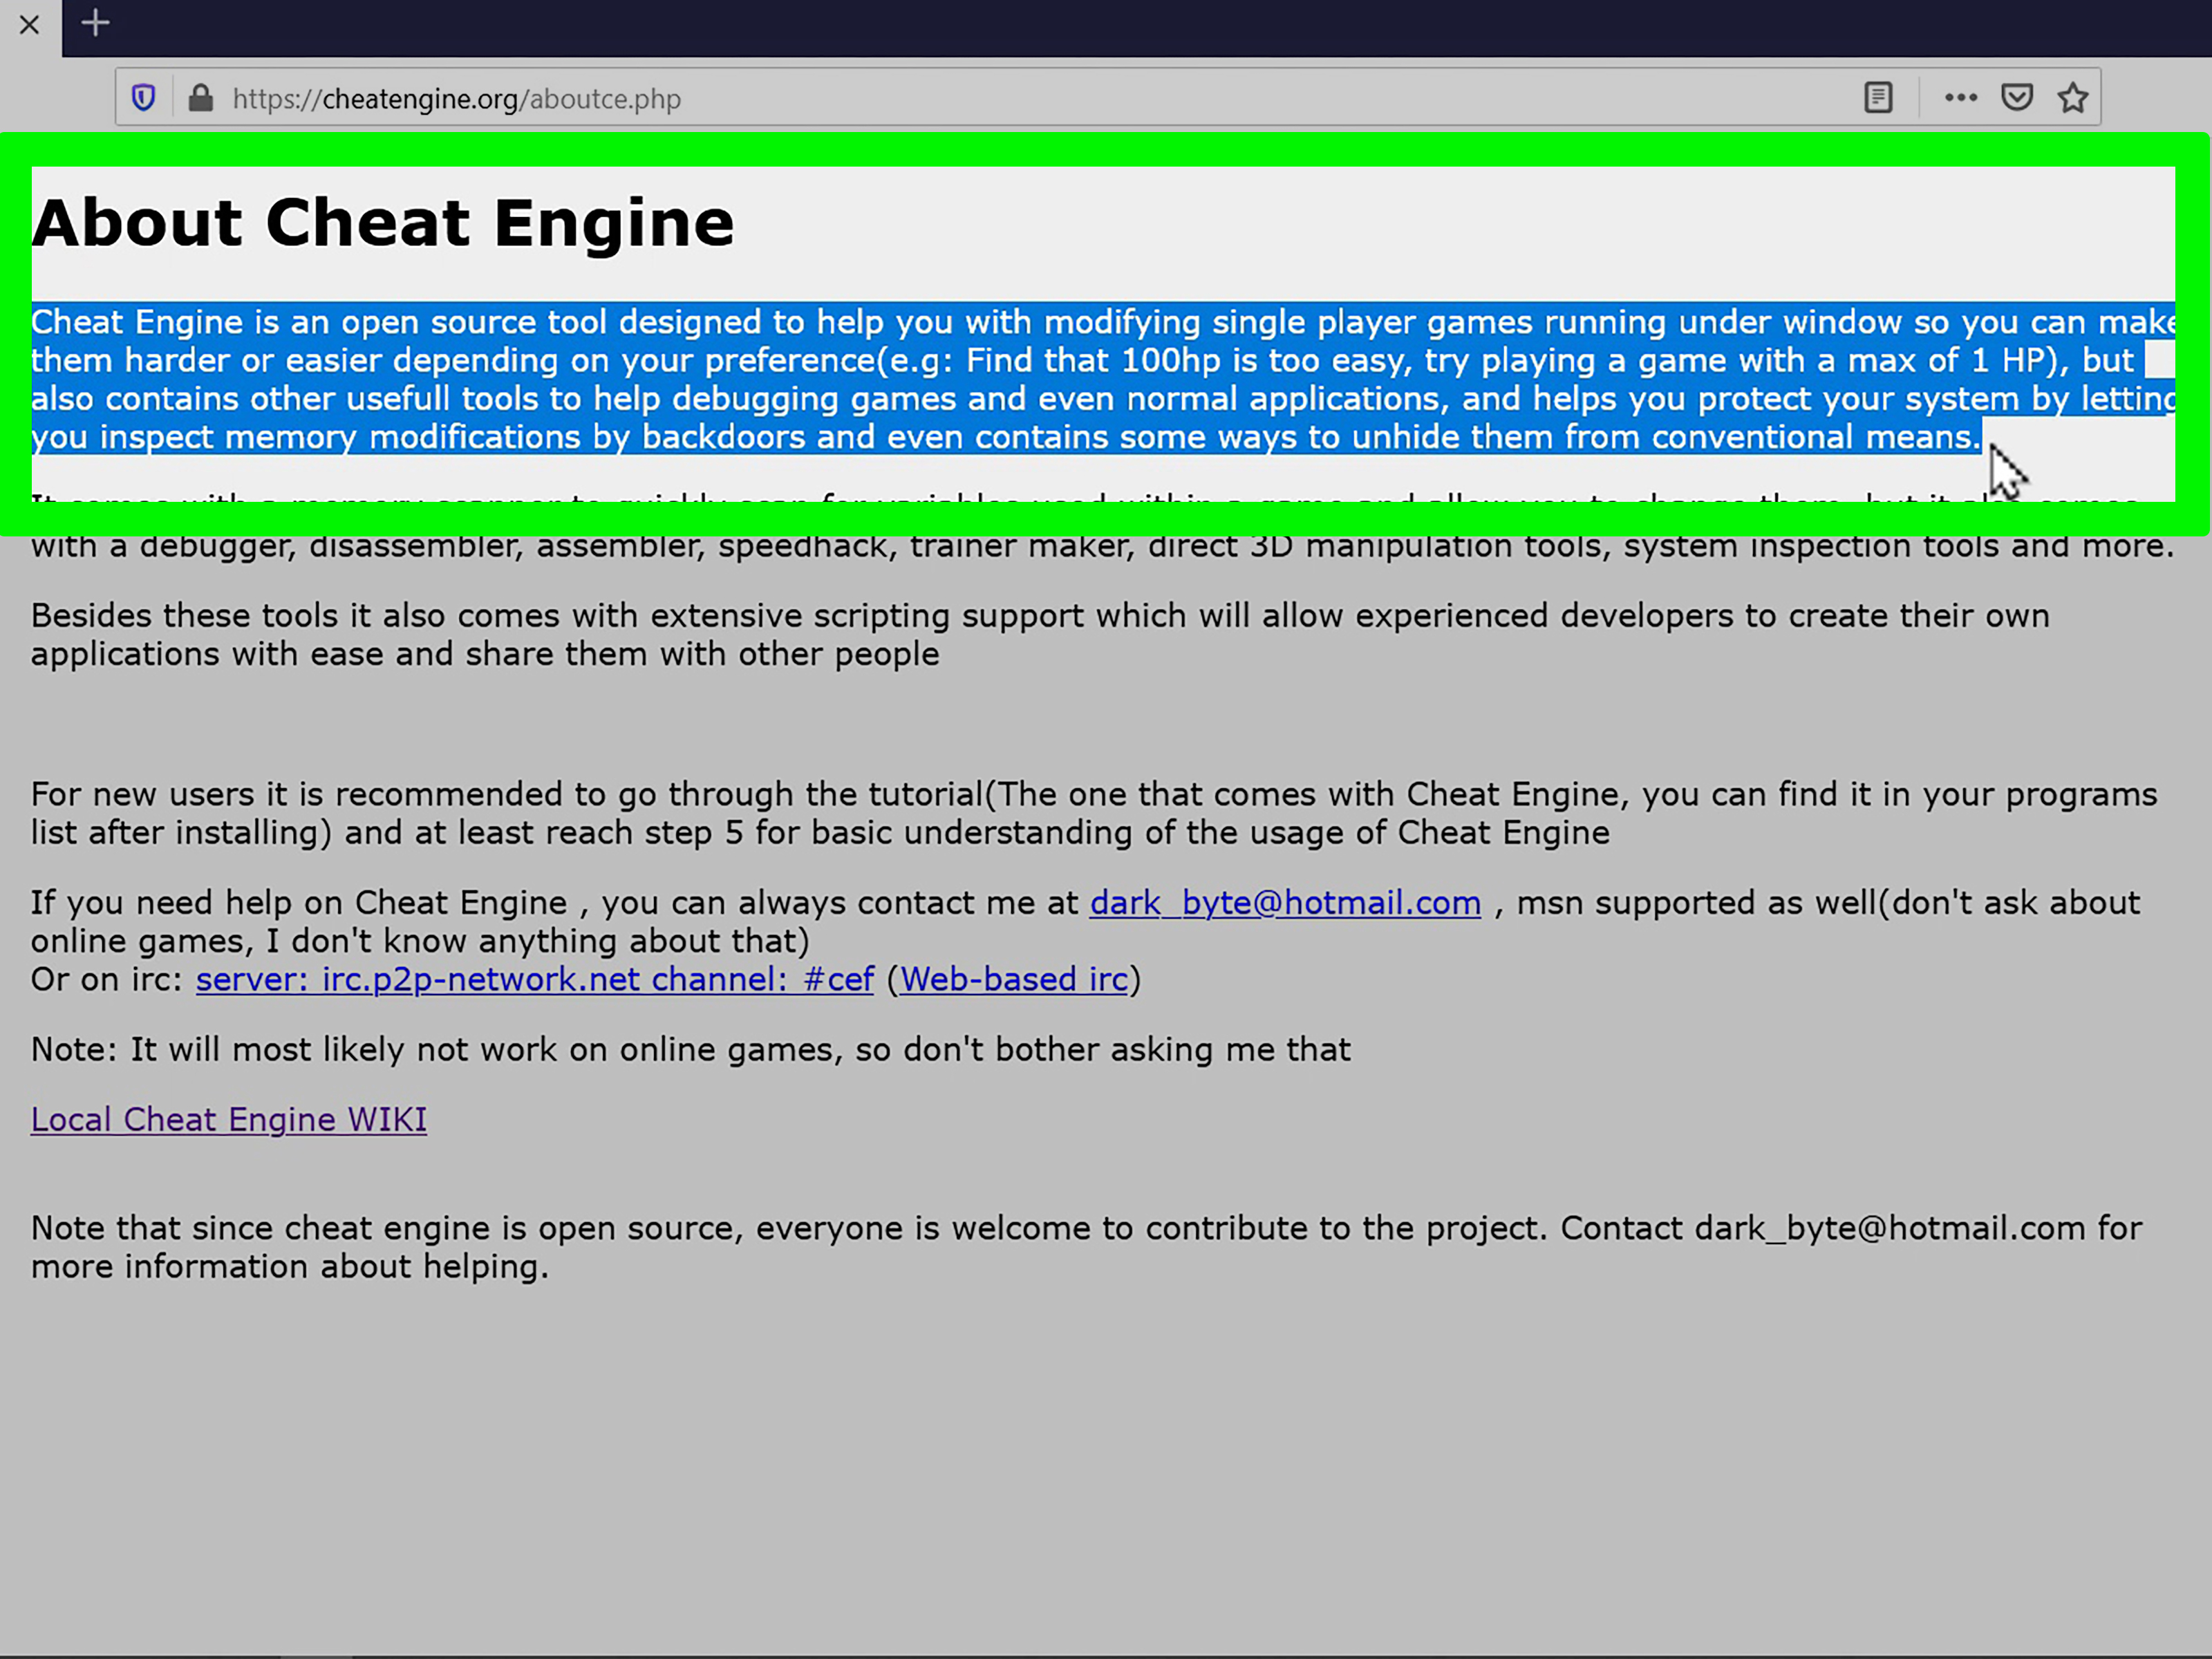Click line starting 'with a debugger, disassembler'

pyautogui.click(x=1102, y=547)
